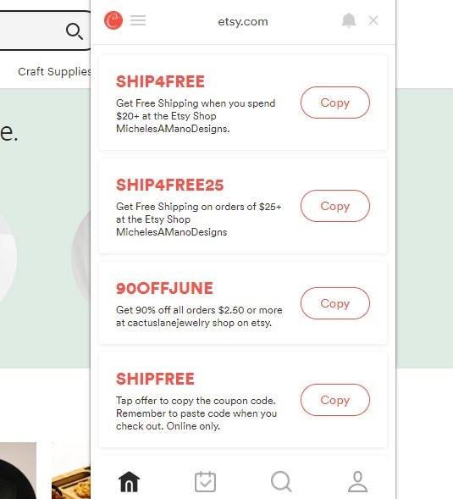This screenshot has width=453, height=499.
Task: Copy the SHIP4FREE coupon code
Action: pos(335,103)
